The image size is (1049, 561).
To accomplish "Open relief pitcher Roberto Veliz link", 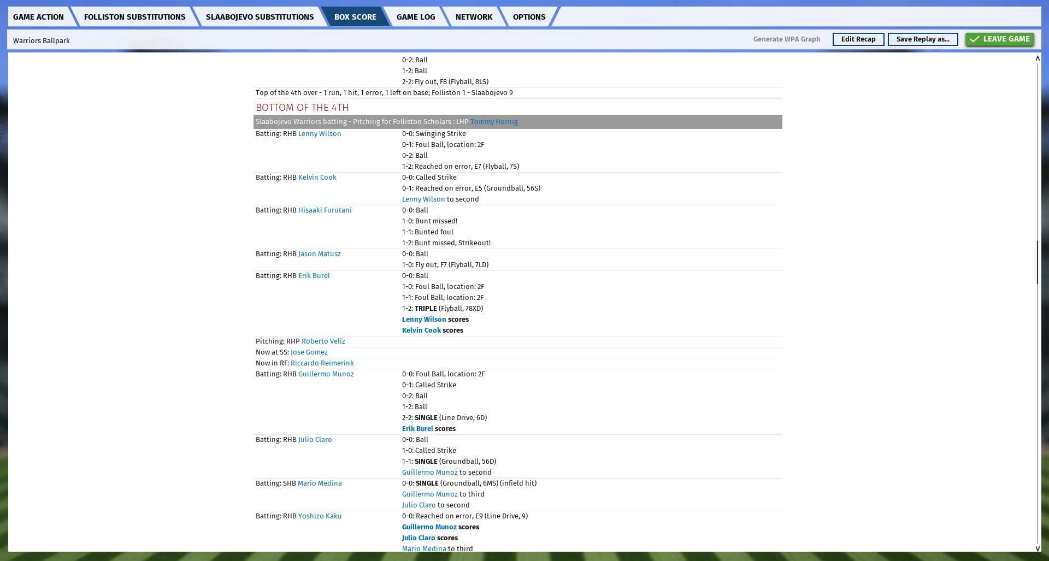I will tap(323, 341).
